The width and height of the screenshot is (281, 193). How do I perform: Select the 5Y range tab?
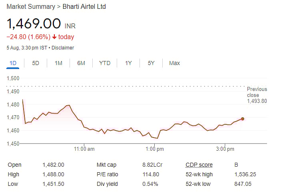coord(151,63)
